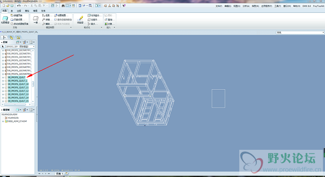Click the layer tree settings tool icon
Image resolution: width=325 pixels, height=177 pixels.
[x=24, y=42]
